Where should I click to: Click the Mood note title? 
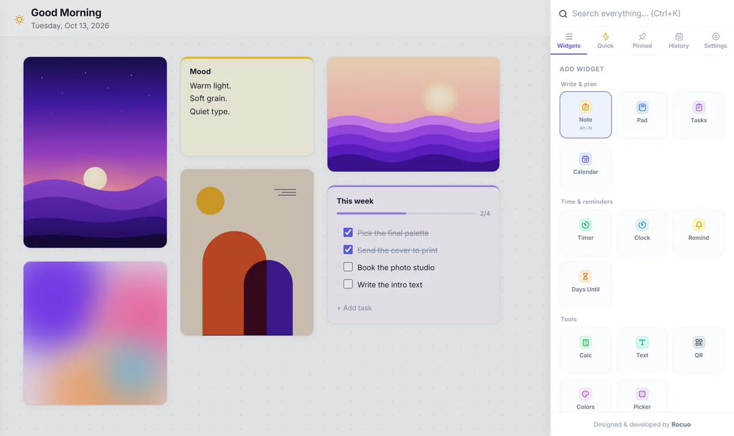(x=201, y=72)
